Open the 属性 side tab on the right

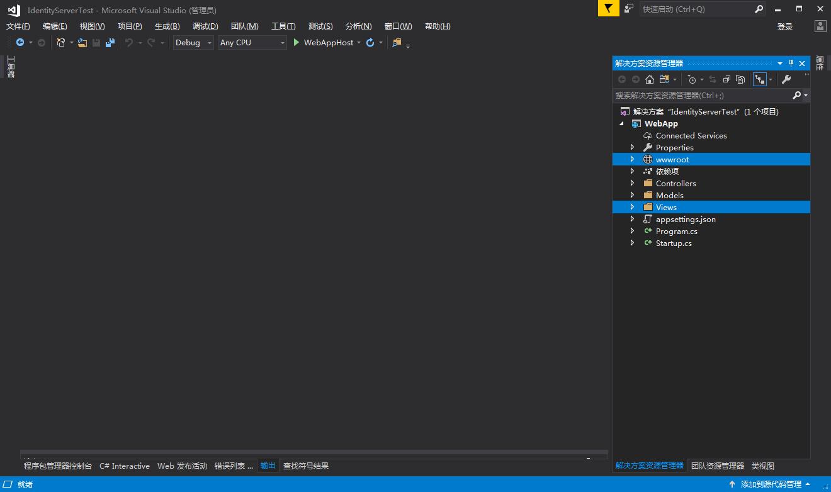[x=820, y=63]
